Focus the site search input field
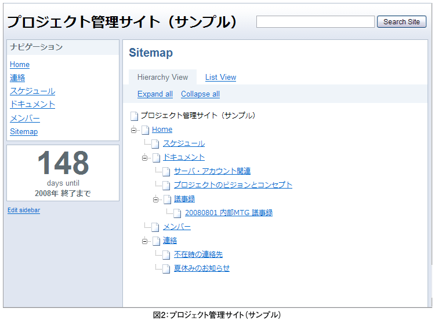The height and width of the screenshot is (321, 435). click(x=316, y=21)
